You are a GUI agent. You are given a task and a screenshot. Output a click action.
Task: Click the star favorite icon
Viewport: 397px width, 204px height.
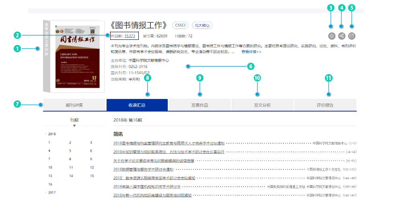331,36
